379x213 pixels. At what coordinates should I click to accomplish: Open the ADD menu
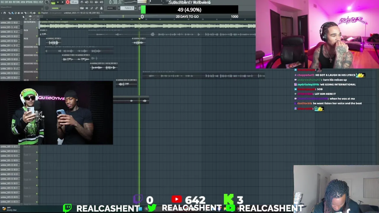click(10, 2)
